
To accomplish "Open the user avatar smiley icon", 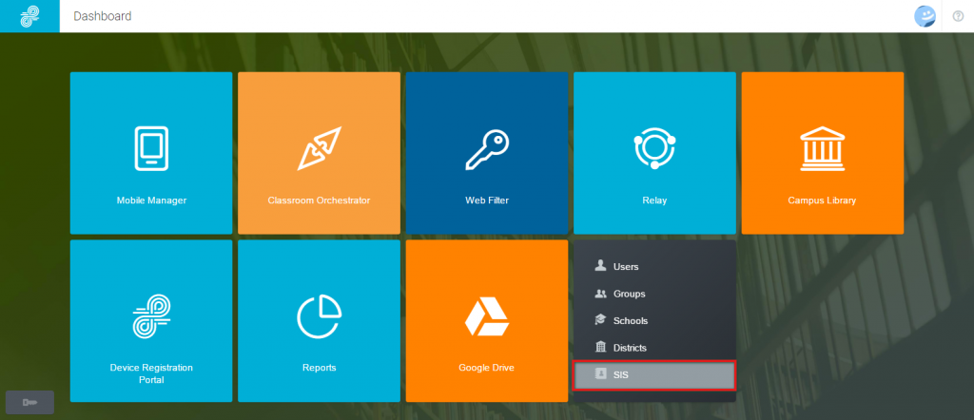I will [x=925, y=16].
